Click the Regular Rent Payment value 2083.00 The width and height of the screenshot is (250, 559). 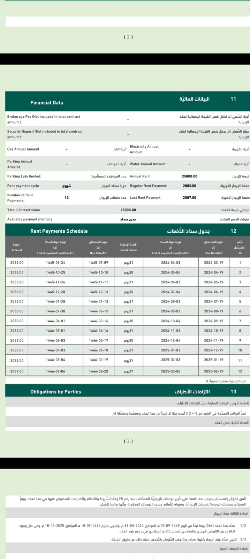click(189, 186)
